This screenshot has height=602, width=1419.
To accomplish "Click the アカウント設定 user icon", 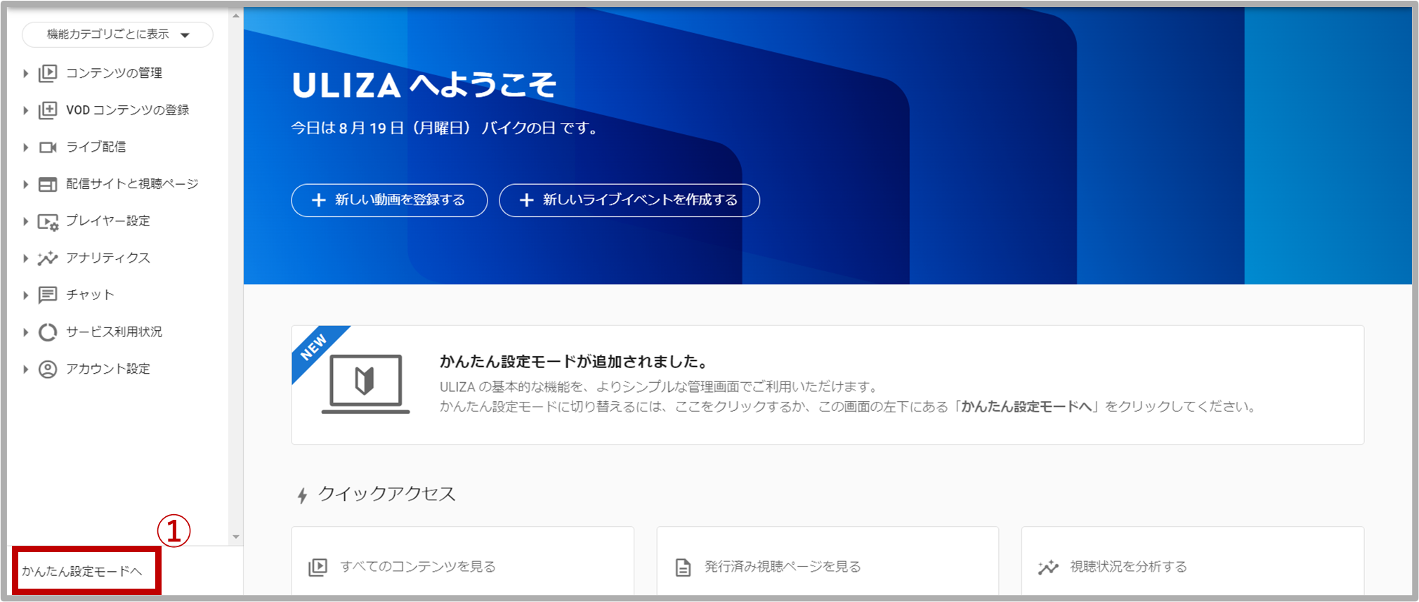I will point(48,369).
